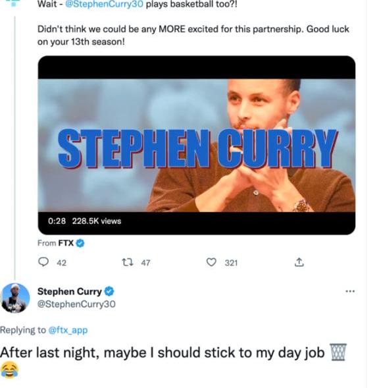Screen dimensions: 379x388
Task: Click the reply speech bubble icon
Action: click(43, 262)
